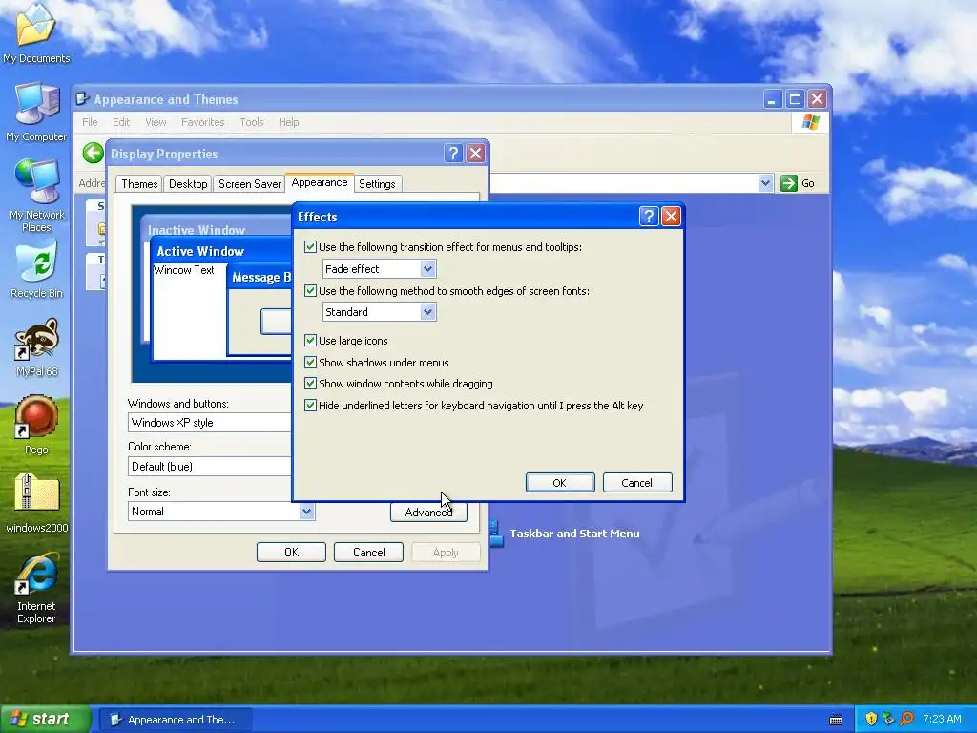Click OK in Display Properties
Viewport: 977px width, 733px height.
tap(291, 553)
